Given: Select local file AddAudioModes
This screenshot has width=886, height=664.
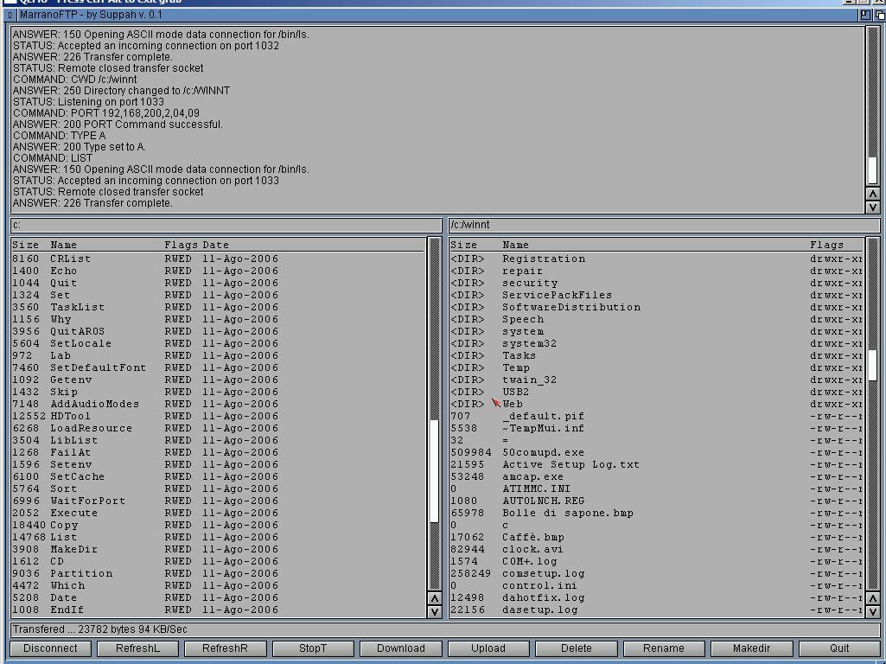Looking at the screenshot, I should pos(218,404).
